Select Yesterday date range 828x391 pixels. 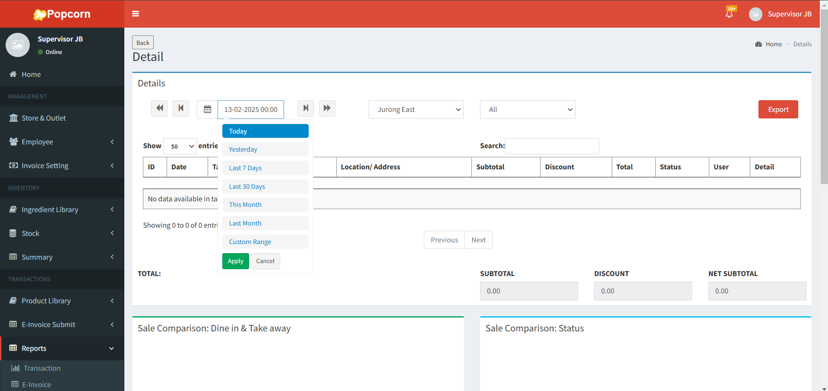[x=265, y=149]
